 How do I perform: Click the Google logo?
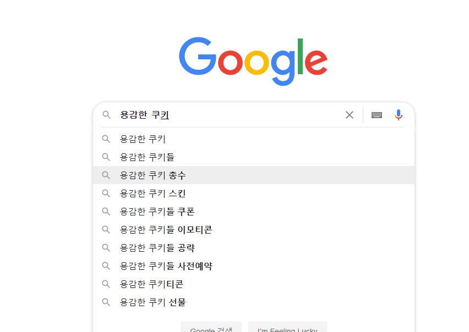pos(253,59)
